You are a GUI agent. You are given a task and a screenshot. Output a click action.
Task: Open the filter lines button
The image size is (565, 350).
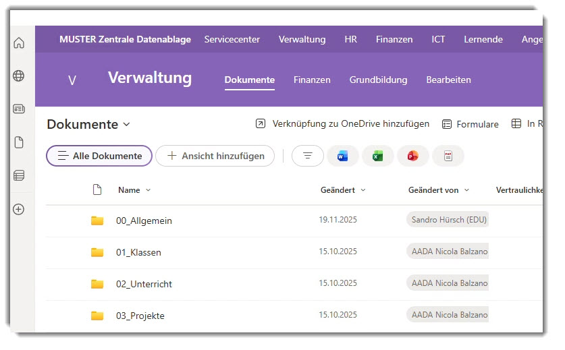pyautogui.click(x=308, y=156)
